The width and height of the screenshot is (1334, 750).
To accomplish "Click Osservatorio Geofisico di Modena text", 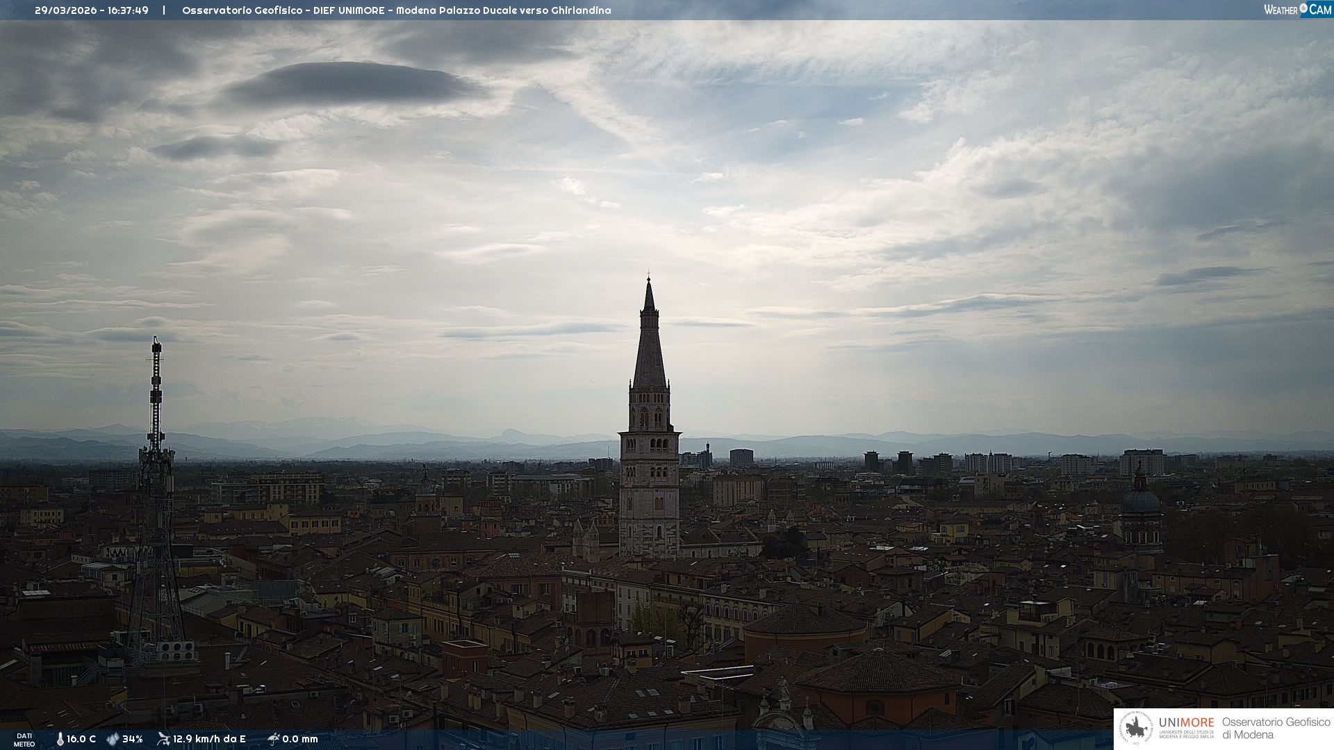I will 1276,728.
